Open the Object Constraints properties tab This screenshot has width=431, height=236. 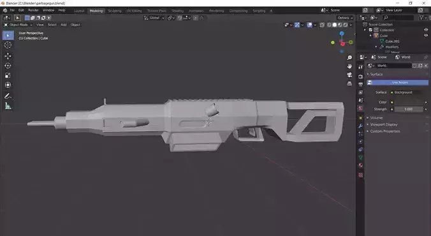click(361, 150)
